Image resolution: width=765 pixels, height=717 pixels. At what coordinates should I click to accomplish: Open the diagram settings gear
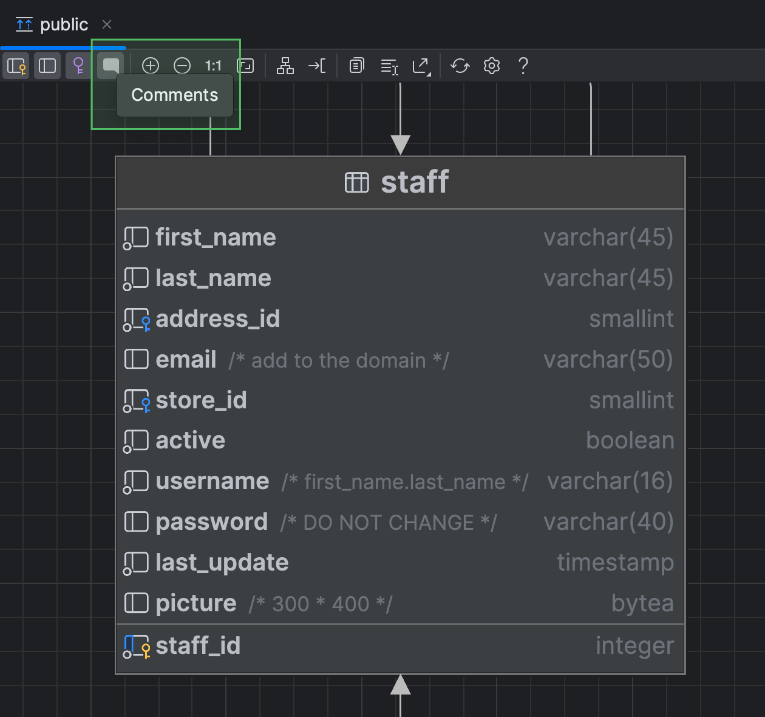click(491, 66)
